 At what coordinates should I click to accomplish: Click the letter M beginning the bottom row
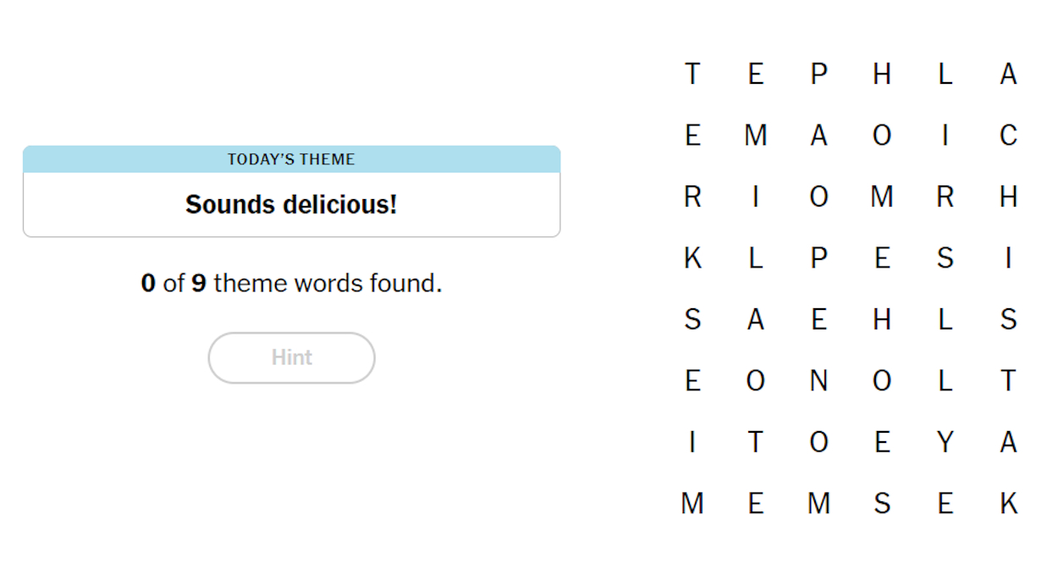click(692, 503)
